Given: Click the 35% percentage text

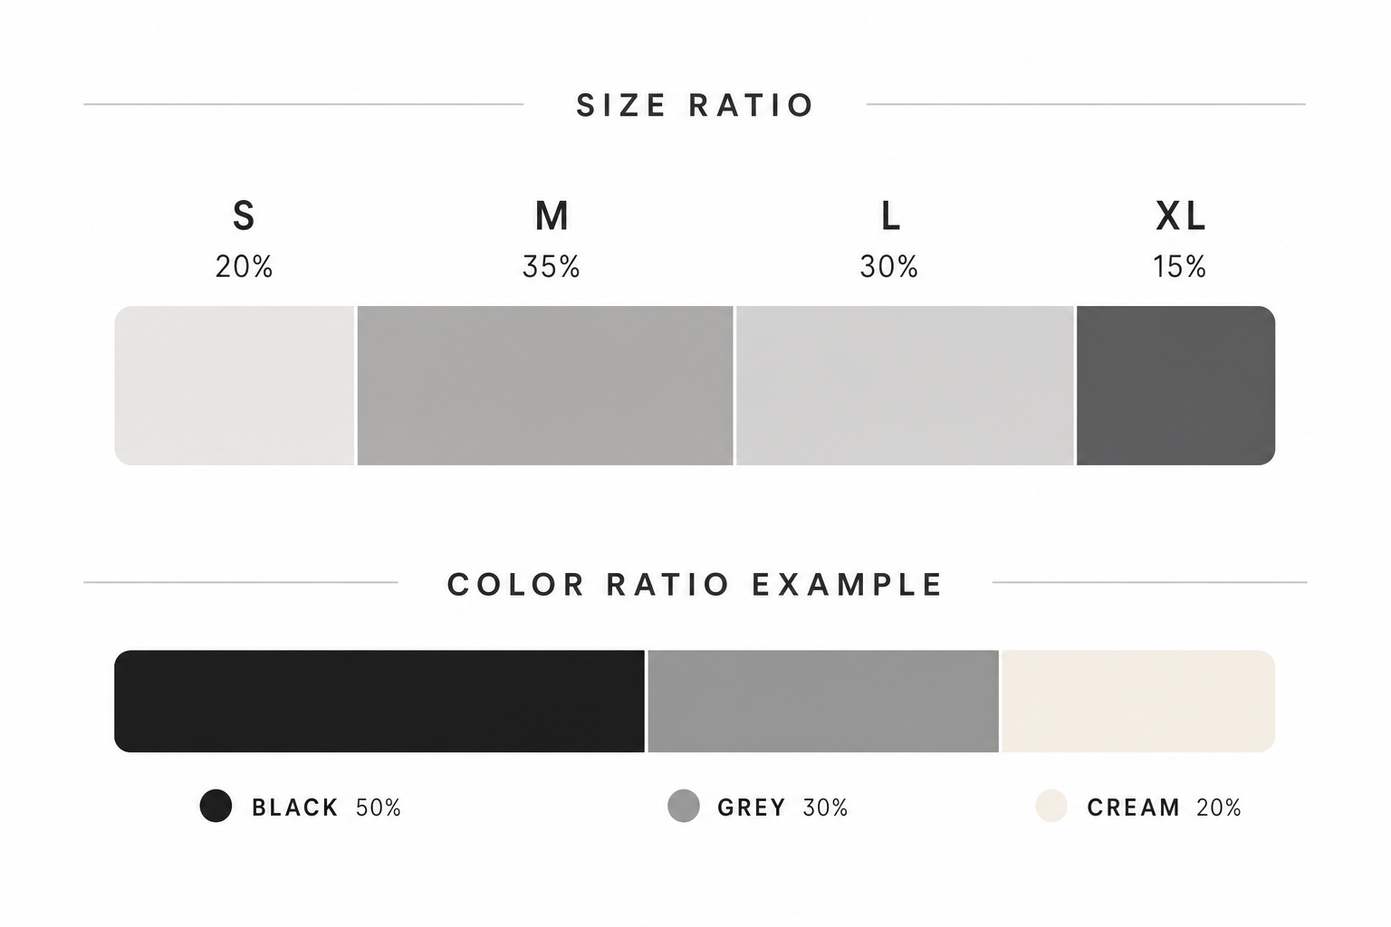Looking at the screenshot, I should coord(551,267).
